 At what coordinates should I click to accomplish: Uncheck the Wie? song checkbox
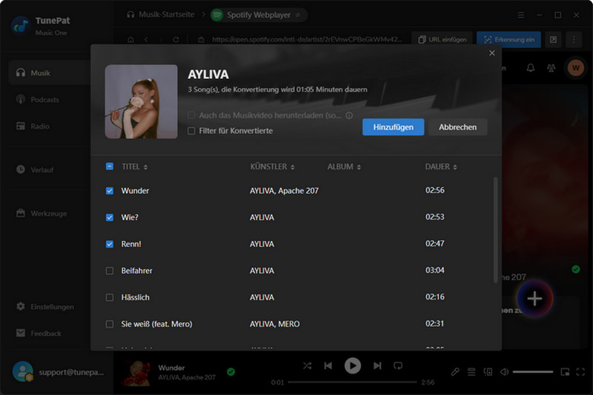tap(110, 217)
